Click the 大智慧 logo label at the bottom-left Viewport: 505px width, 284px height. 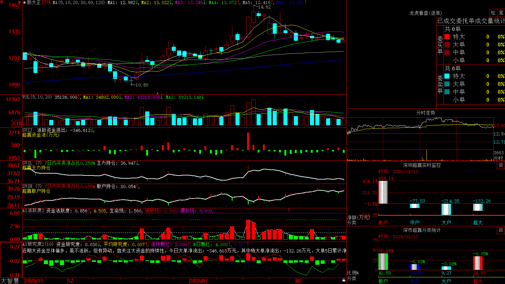10,281
